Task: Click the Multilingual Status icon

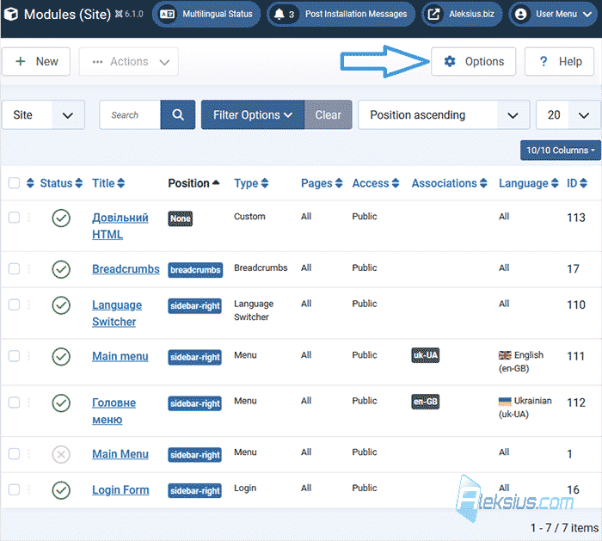Action: coord(167,15)
